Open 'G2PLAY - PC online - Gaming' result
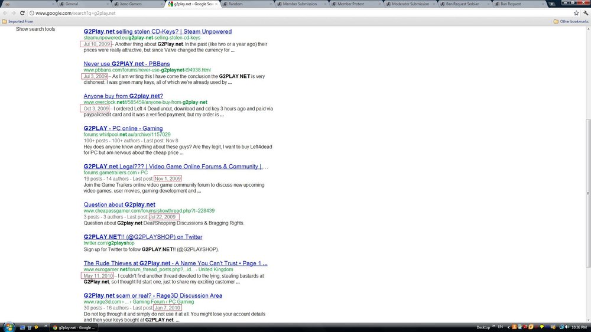This screenshot has width=591, height=332. [124, 129]
